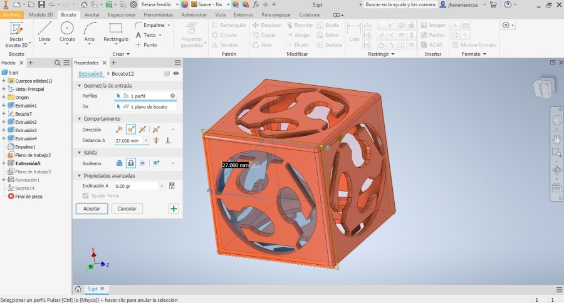Expand the Restringir panel dropdown
Viewport: 564px width, 303px height.
[381, 54]
